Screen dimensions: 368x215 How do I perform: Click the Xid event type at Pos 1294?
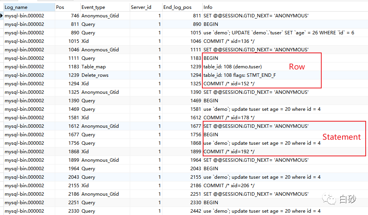[x=105, y=83]
